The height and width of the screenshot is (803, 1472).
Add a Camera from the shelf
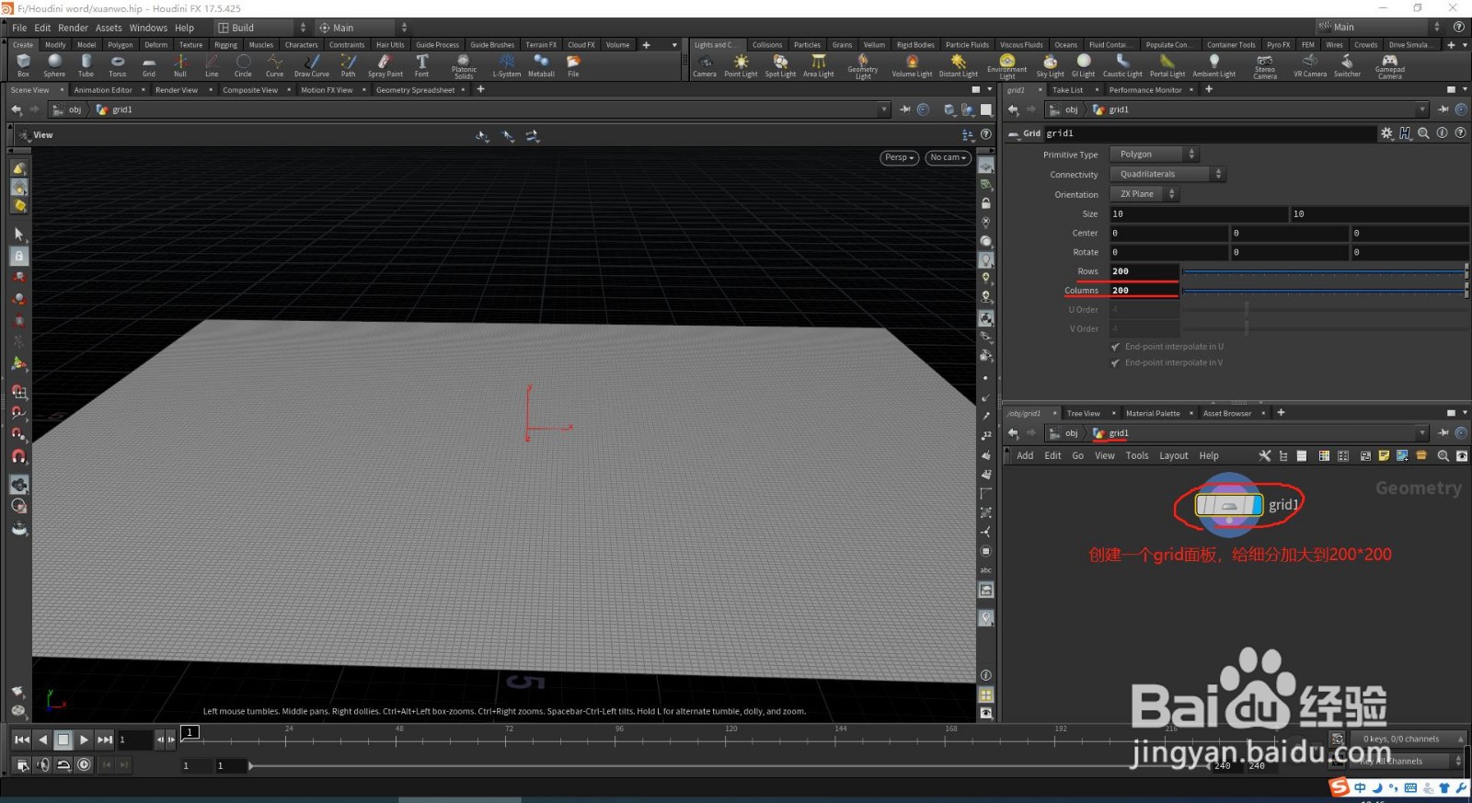point(705,65)
